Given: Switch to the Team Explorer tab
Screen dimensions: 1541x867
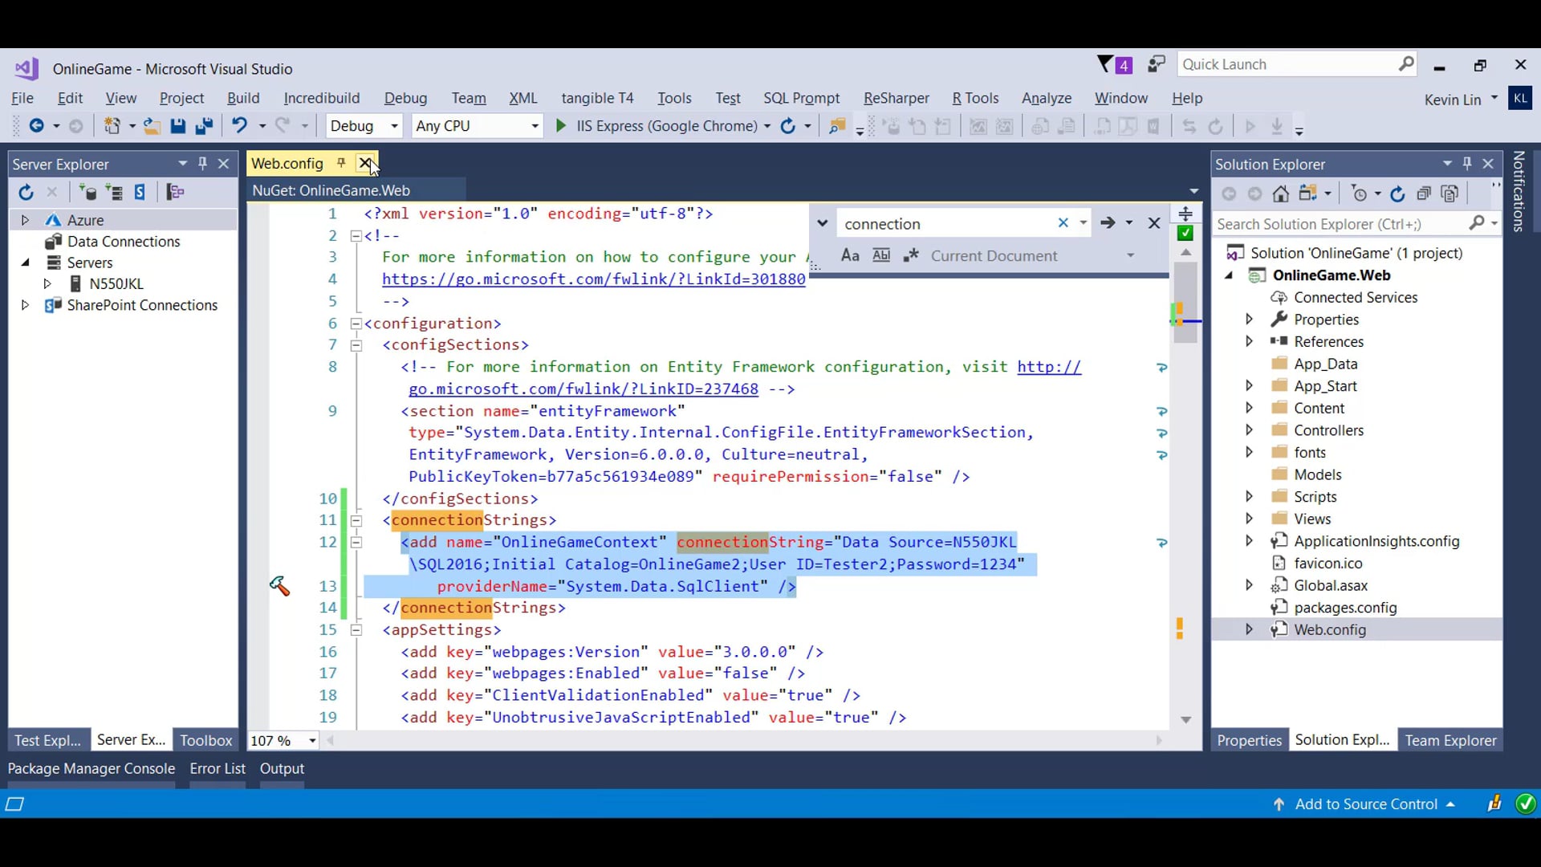Looking at the screenshot, I should (x=1450, y=740).
